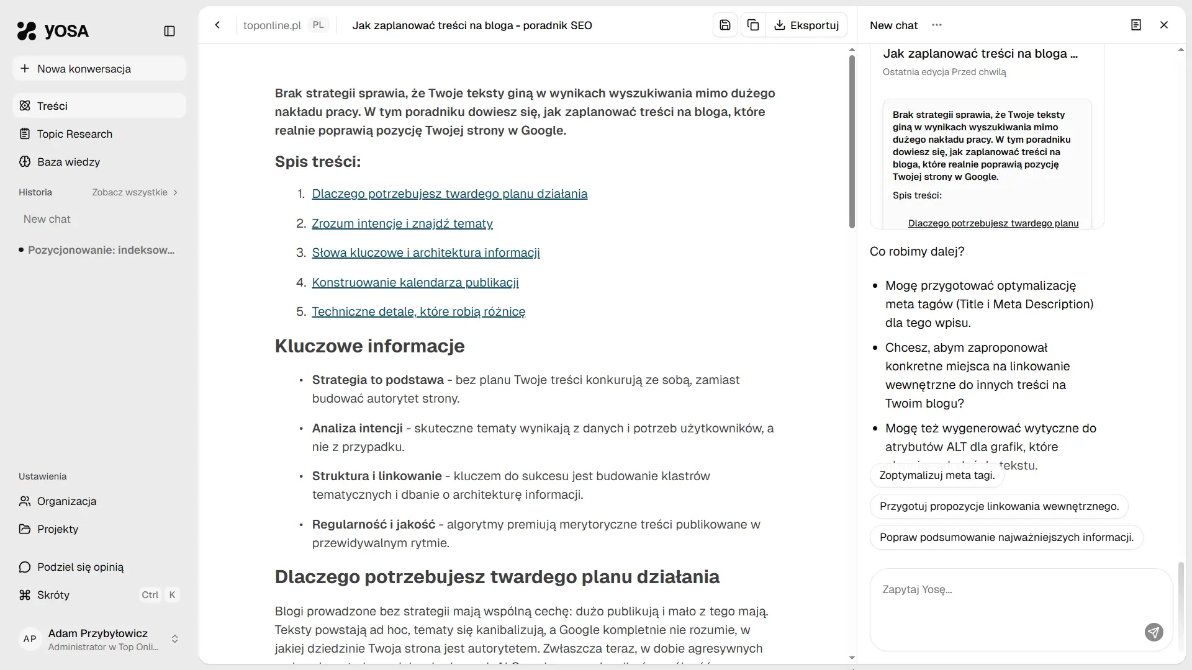Go back with the left arrow
This screenshot has height=670, width=1192.
pos(217,25)
